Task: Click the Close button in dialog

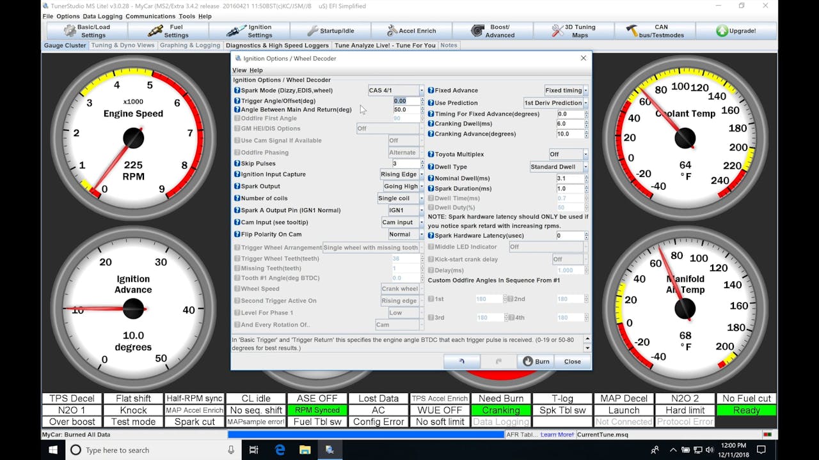Action: click(x=572, y=362)
